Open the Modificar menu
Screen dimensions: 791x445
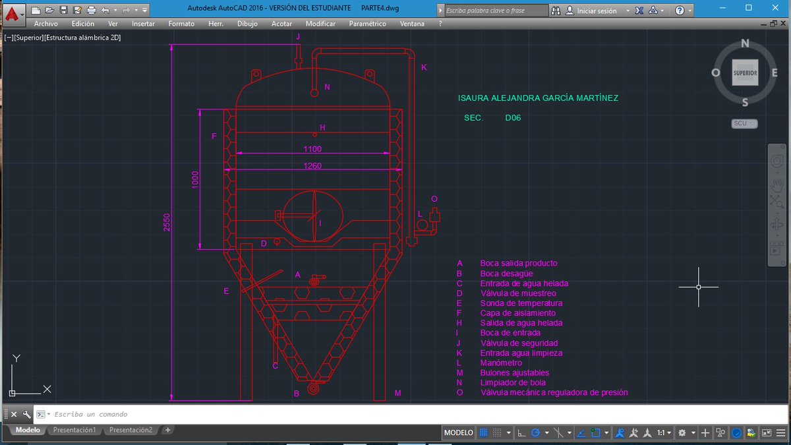[320, 24]
